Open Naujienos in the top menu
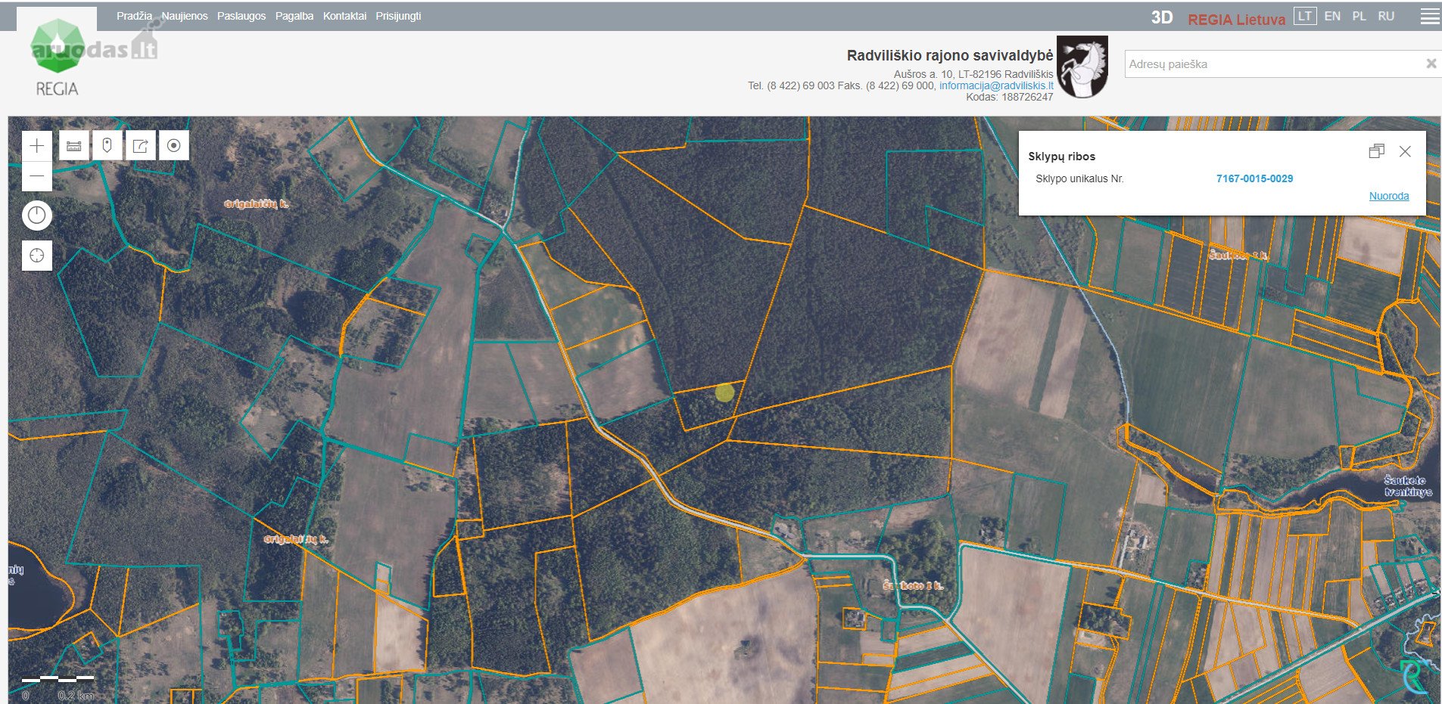 185,16
